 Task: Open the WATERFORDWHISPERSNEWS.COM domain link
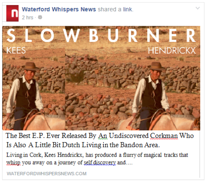point(47,174)
